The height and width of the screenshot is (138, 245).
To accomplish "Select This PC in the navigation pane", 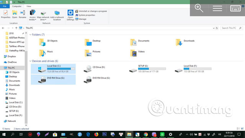I will pyautogui.click(x=12, y=68).
